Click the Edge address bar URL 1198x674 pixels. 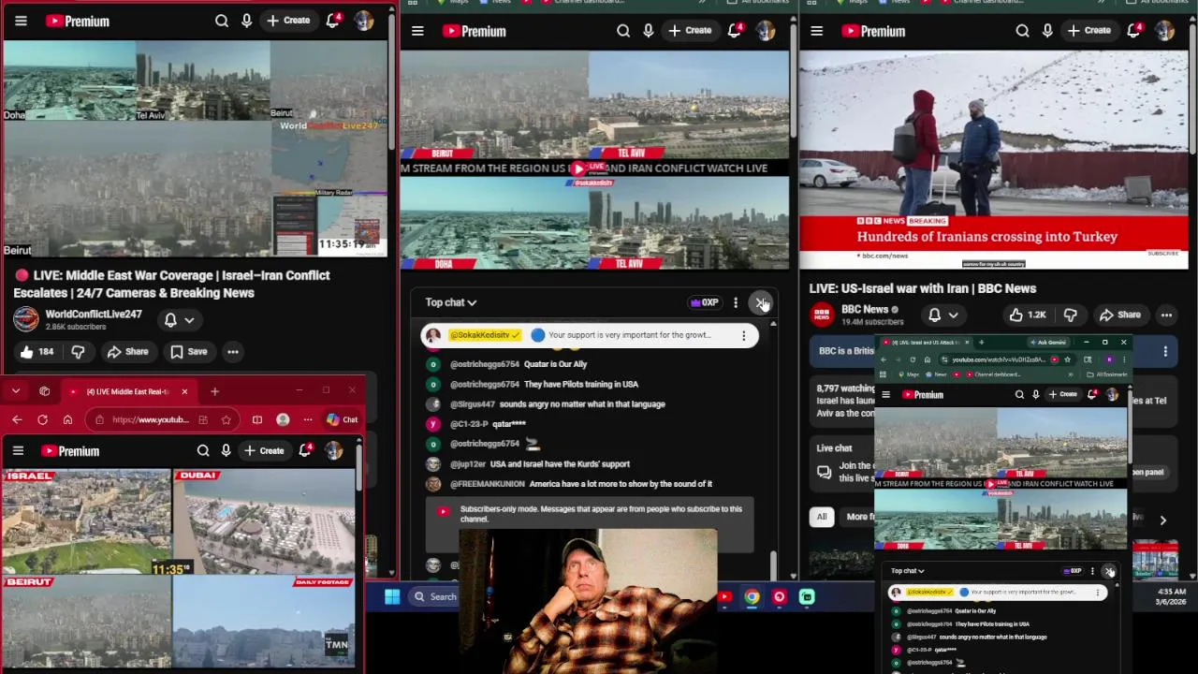pyautogui.click(x=150, y=419)
